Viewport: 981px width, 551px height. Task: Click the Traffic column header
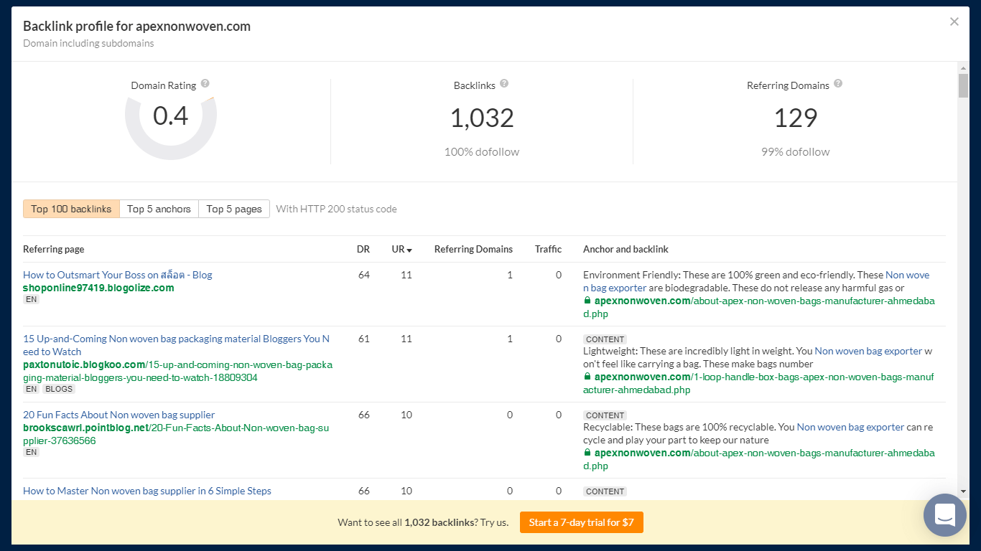[548, 249]
